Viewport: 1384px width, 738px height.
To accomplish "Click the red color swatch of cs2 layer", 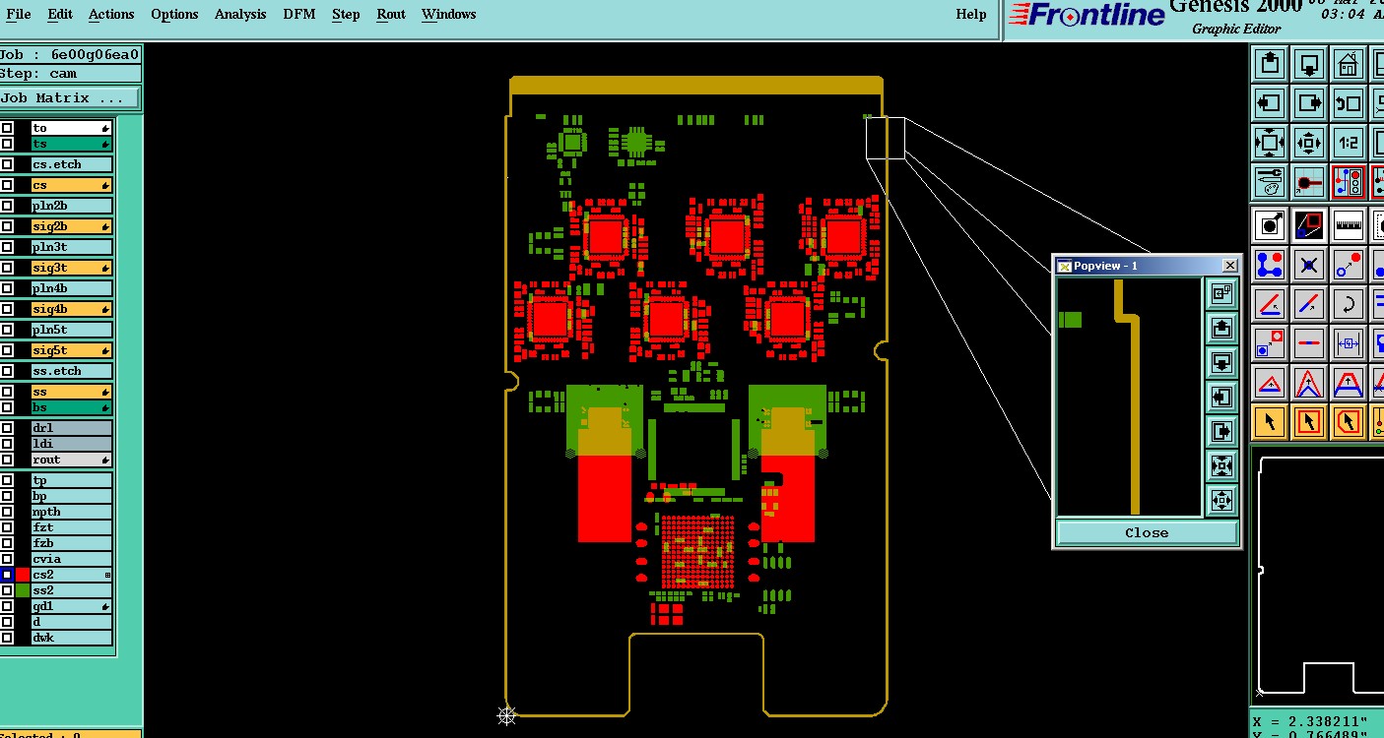I will click(23, 575).
